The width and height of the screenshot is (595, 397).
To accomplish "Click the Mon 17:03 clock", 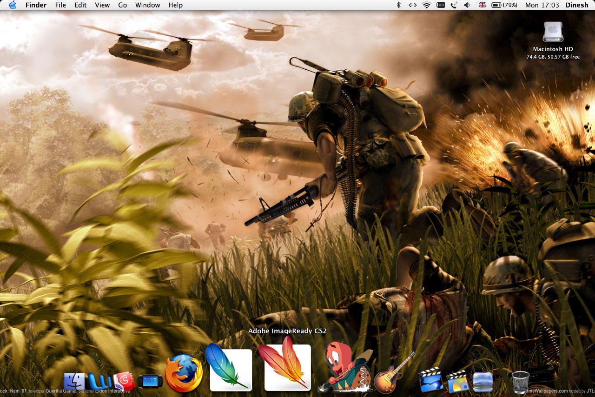I will (x=542, y=5).
